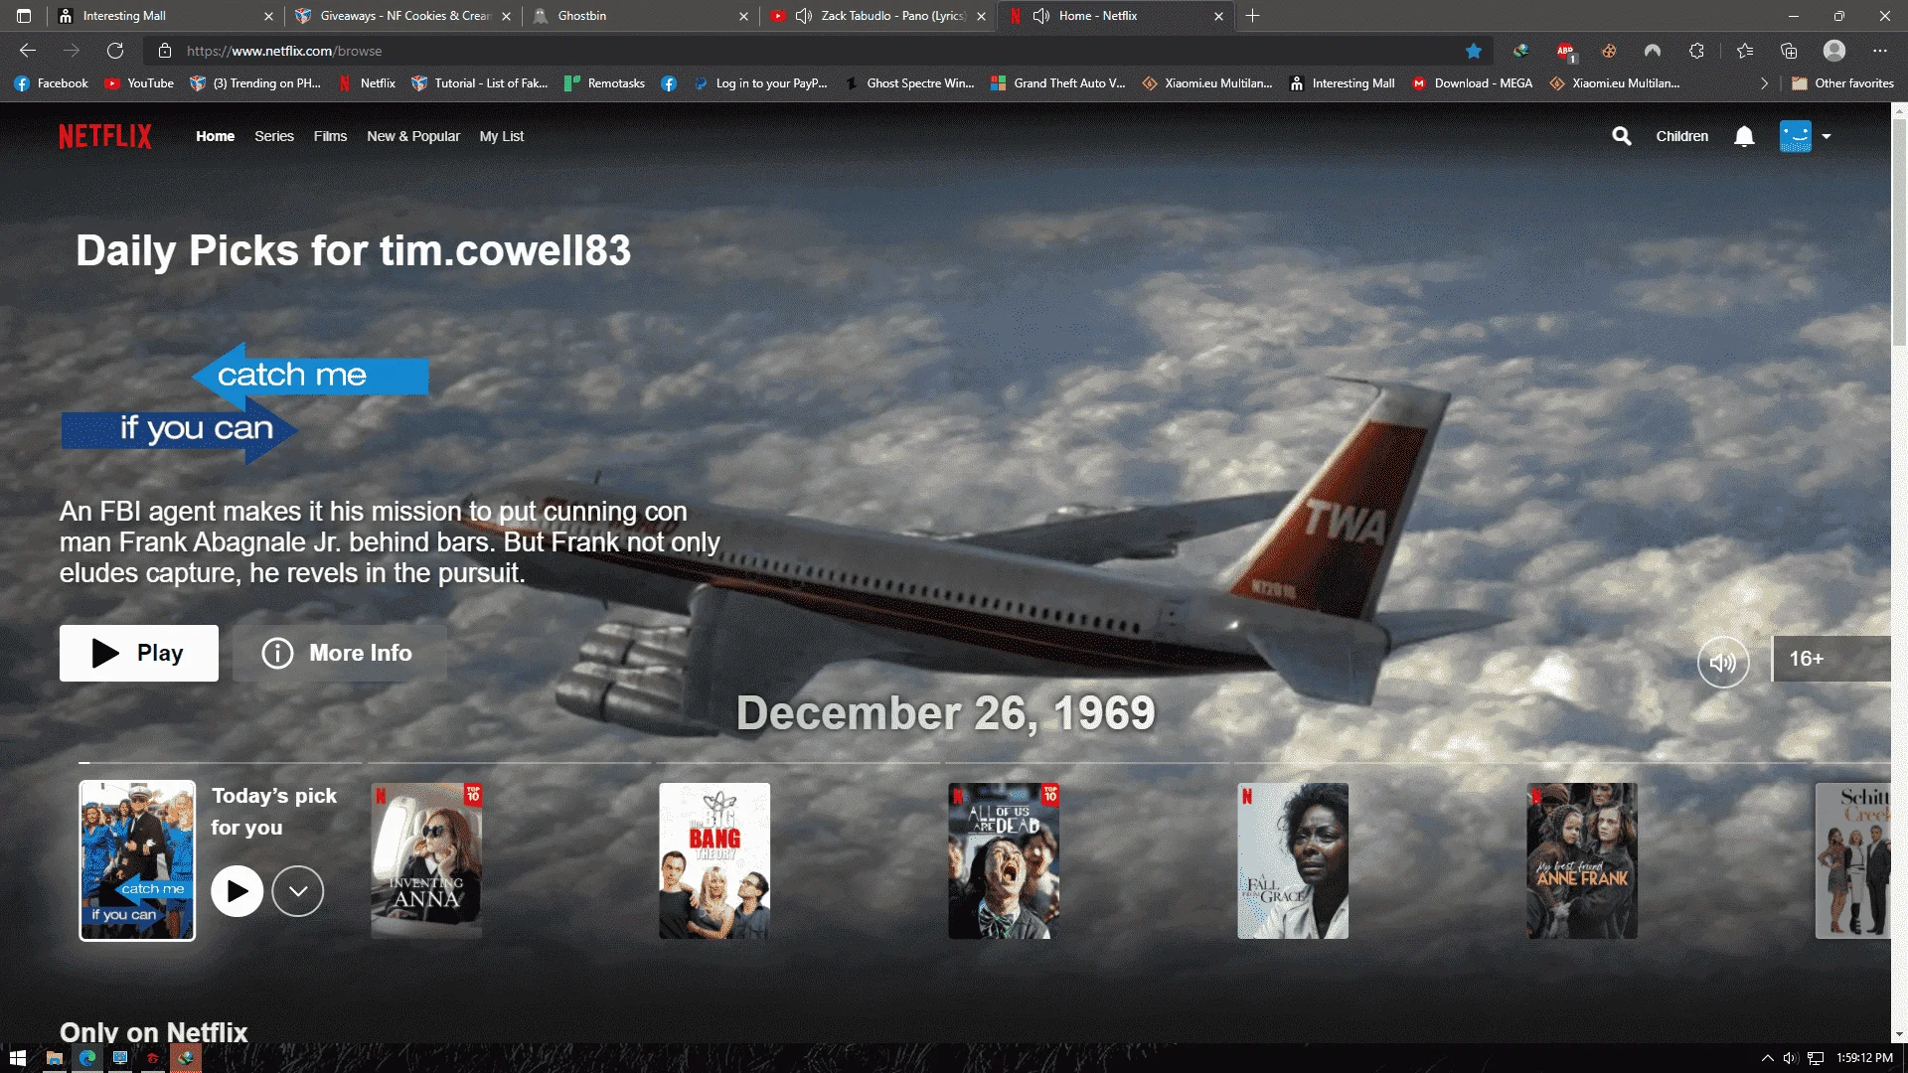Open the adblock extension icon
1908x1073 pixels.
coord(1566,51)
